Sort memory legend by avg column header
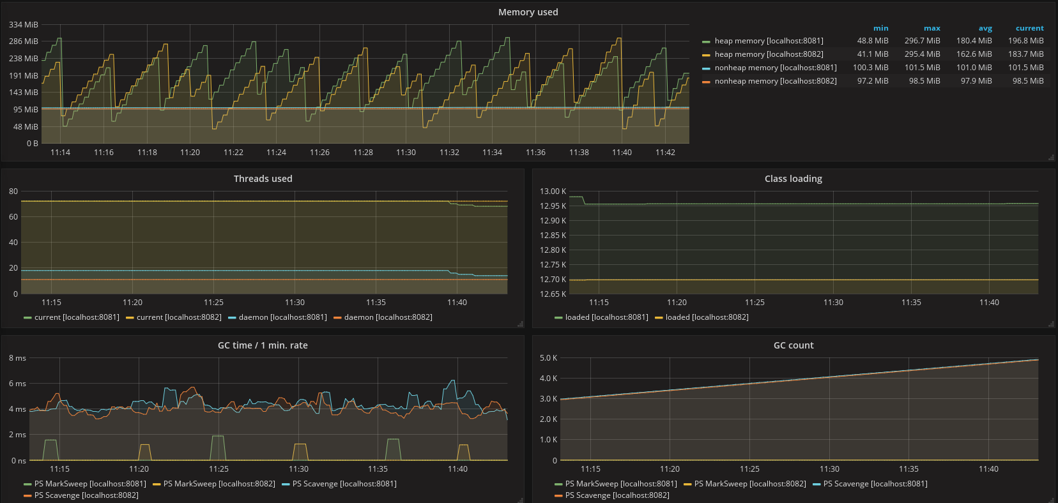 point(985,28)
